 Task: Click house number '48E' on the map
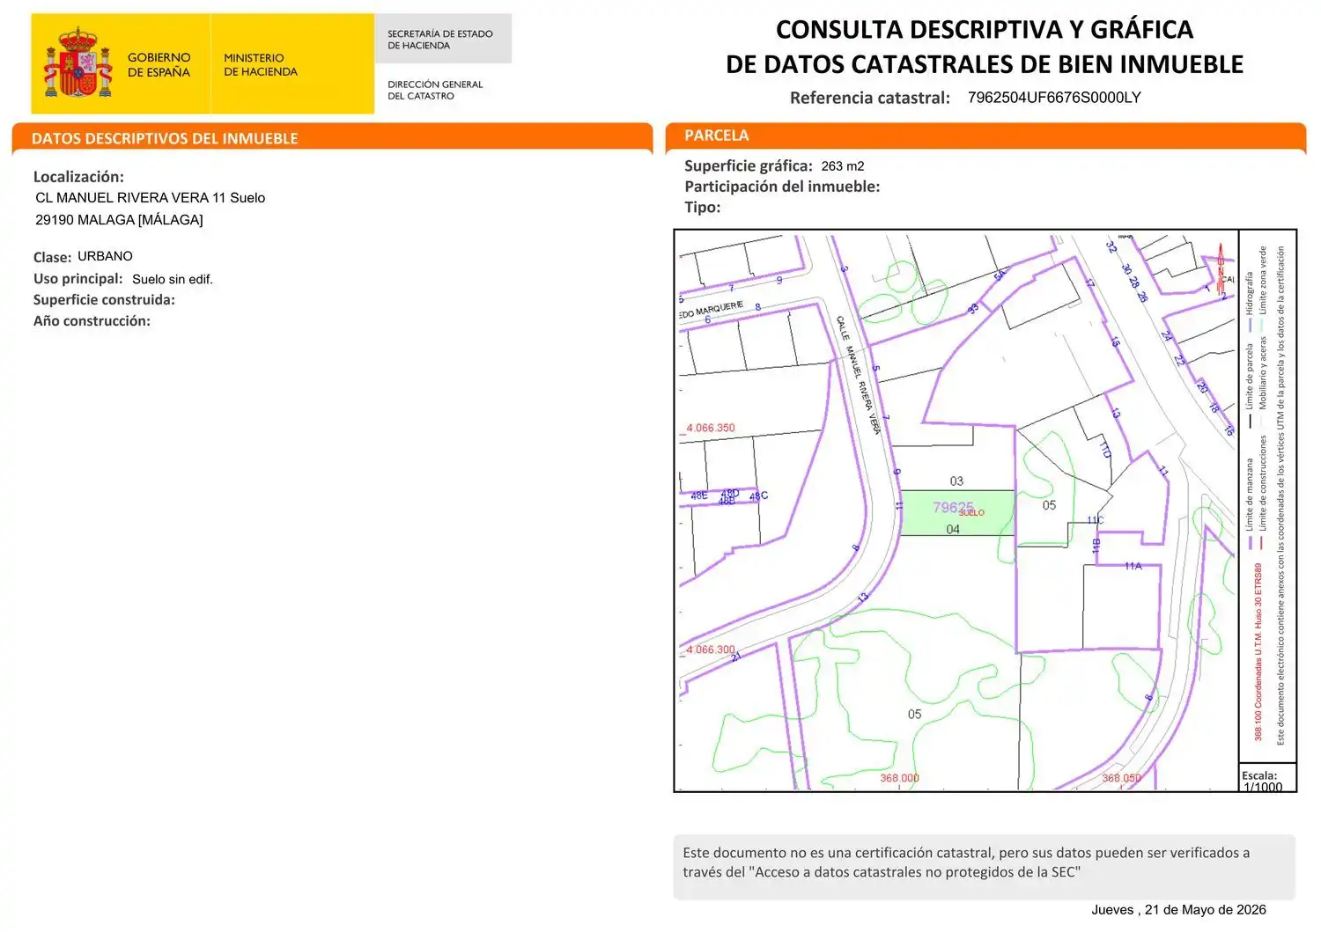click(x=699, y=495)
